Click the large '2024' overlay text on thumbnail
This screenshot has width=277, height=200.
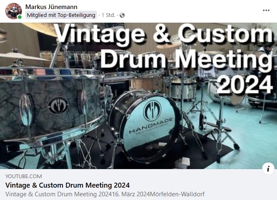point(245,85)
